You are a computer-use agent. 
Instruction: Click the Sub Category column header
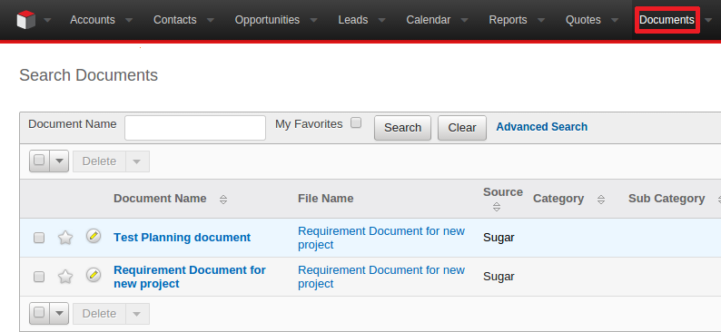pos(667,199)
